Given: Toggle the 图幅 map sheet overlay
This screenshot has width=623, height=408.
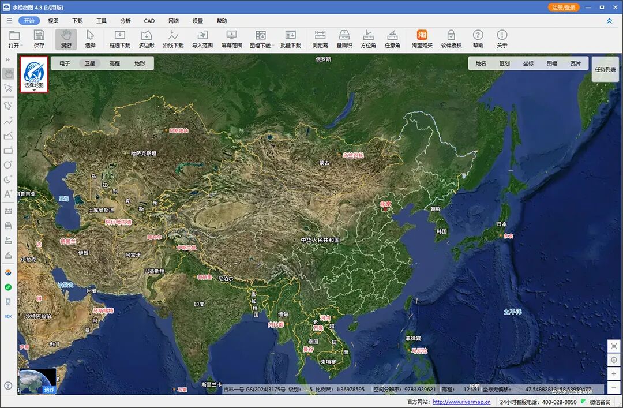Looking at the screenshot, I should pyautogui.click(x=552, y=63).
